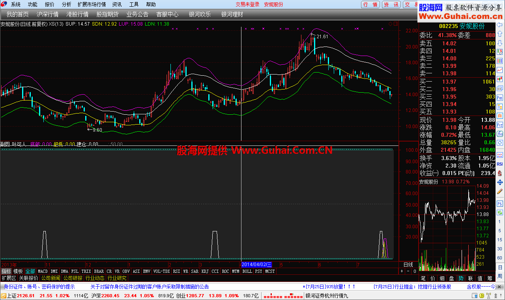Open the 公司新闻 tab

tap(51, 278)
